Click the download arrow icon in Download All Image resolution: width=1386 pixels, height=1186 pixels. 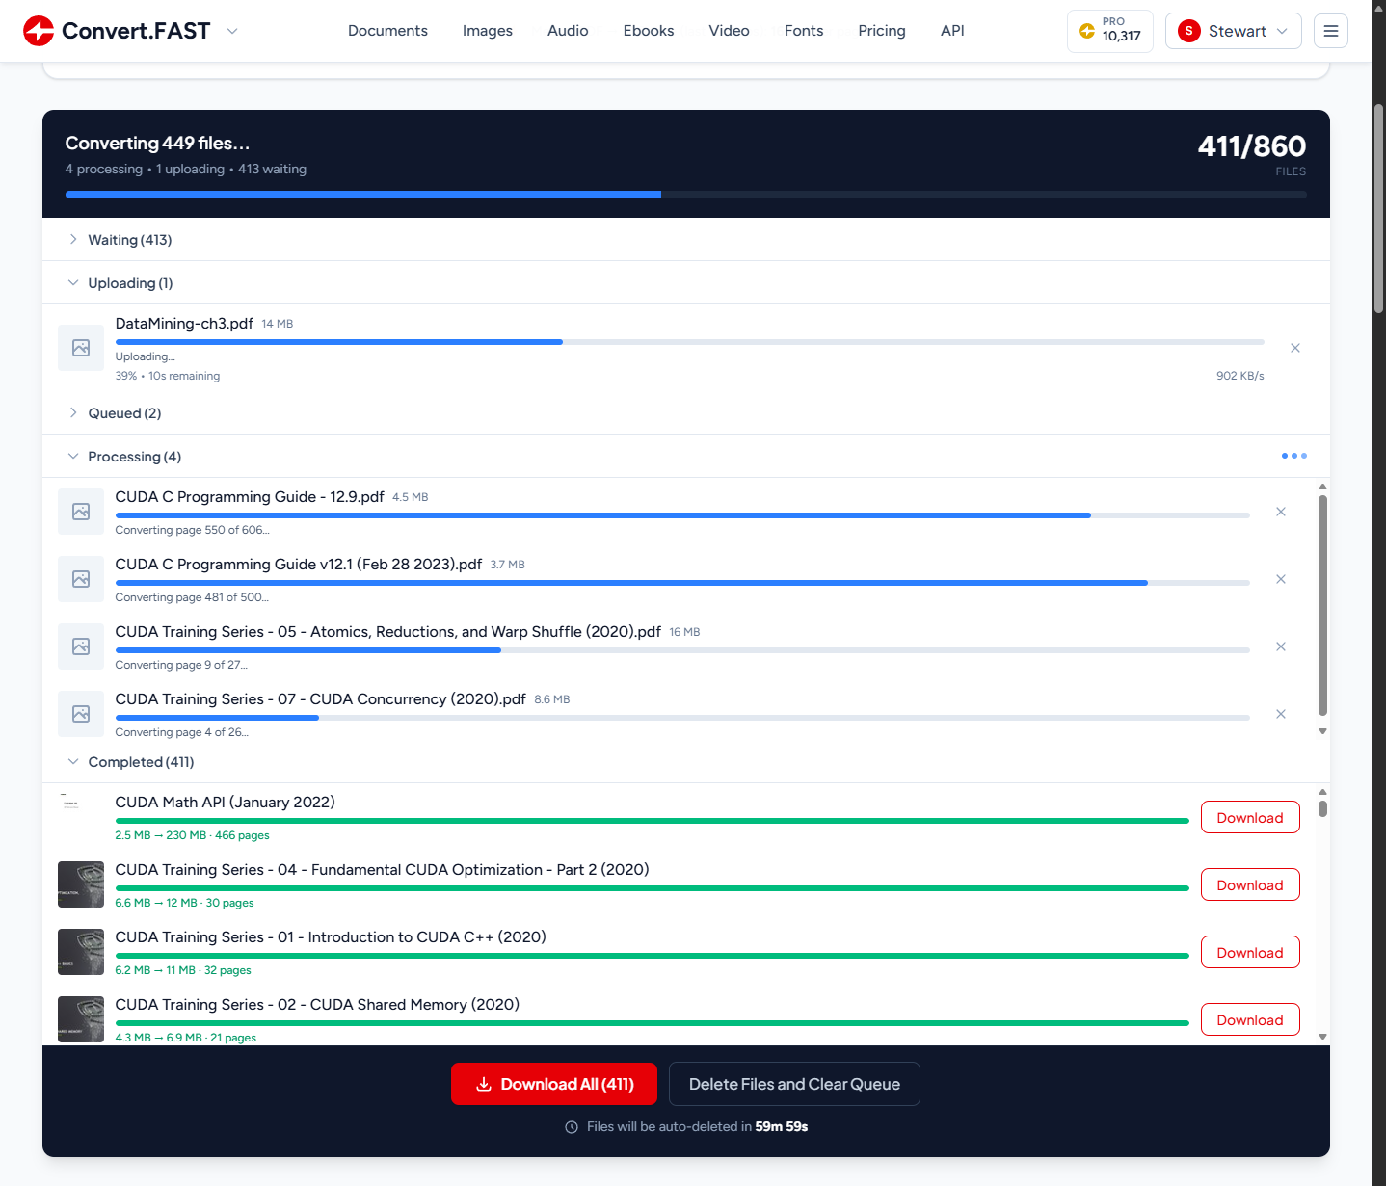click(x=483, y=1084)
